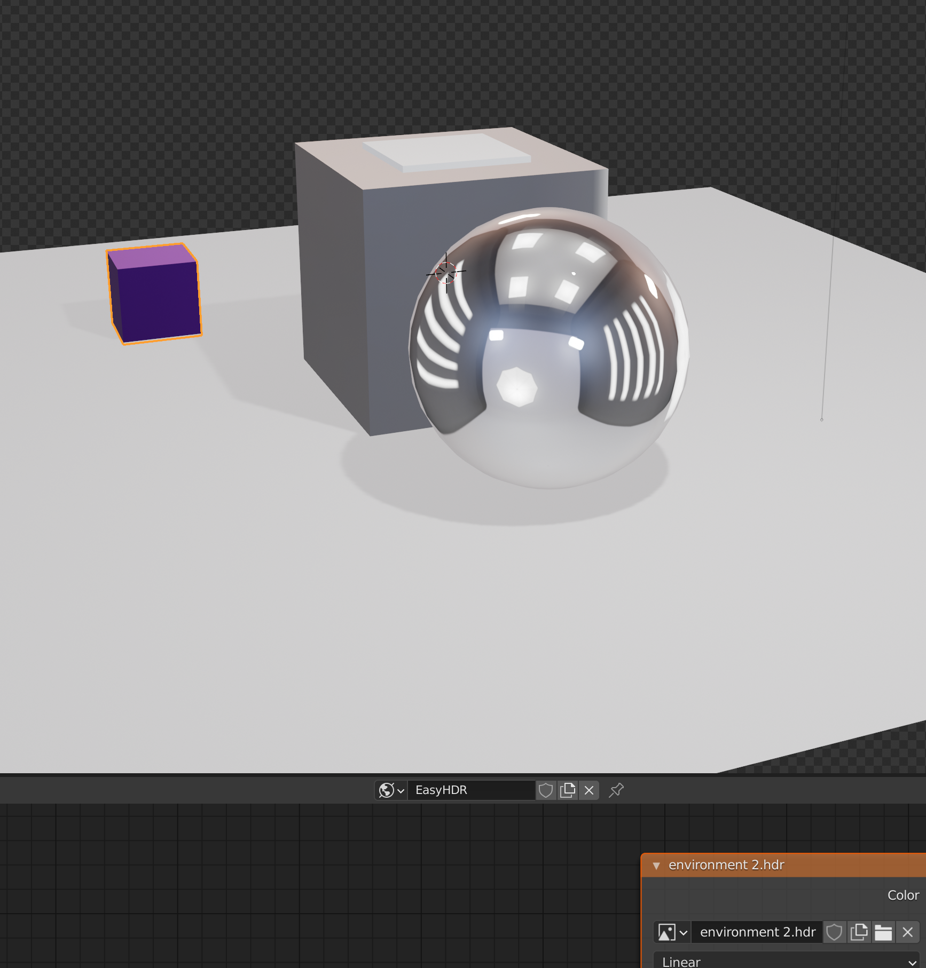Image resolution: width=926 pixels, height=968 pixels.
Task: Click the 3D cursor in viewport
Action: [x=446, y=273]
